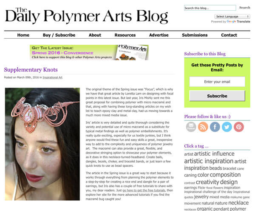Screen dimensions: 255x211
Task: Click the Spring 2016 Convergence banner
Action: point(89,52)
